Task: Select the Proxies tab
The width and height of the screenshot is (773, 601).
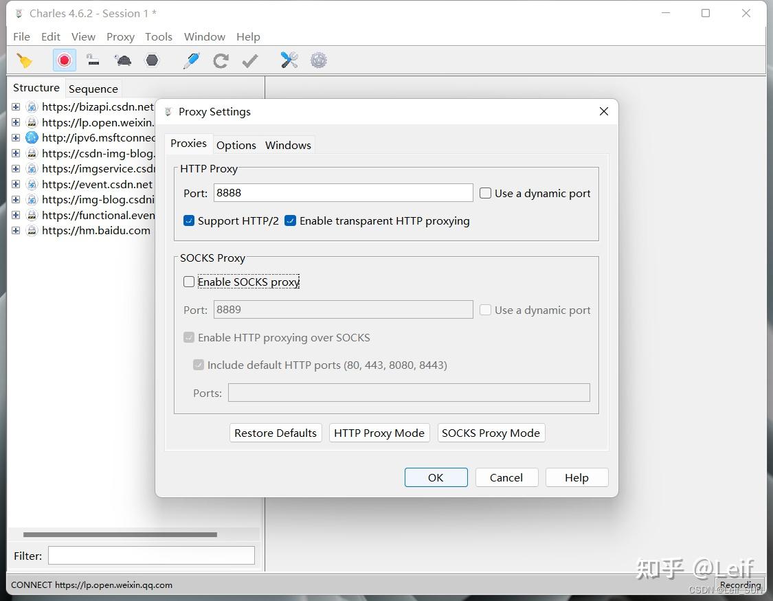Action: click(188, 144)
